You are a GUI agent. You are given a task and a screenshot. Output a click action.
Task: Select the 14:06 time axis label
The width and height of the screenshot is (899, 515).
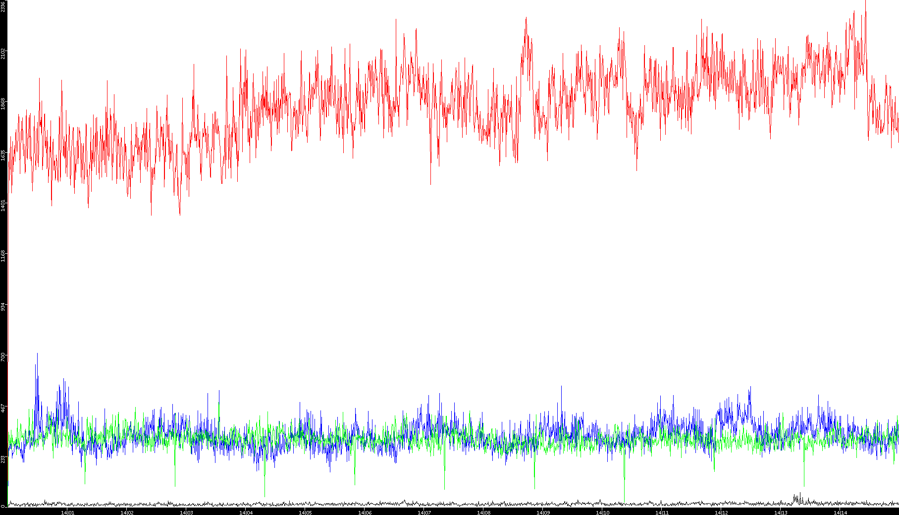[x=365, y=513]
